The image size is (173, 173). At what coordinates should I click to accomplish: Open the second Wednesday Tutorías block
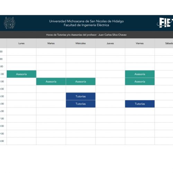[x=81, y=104]
